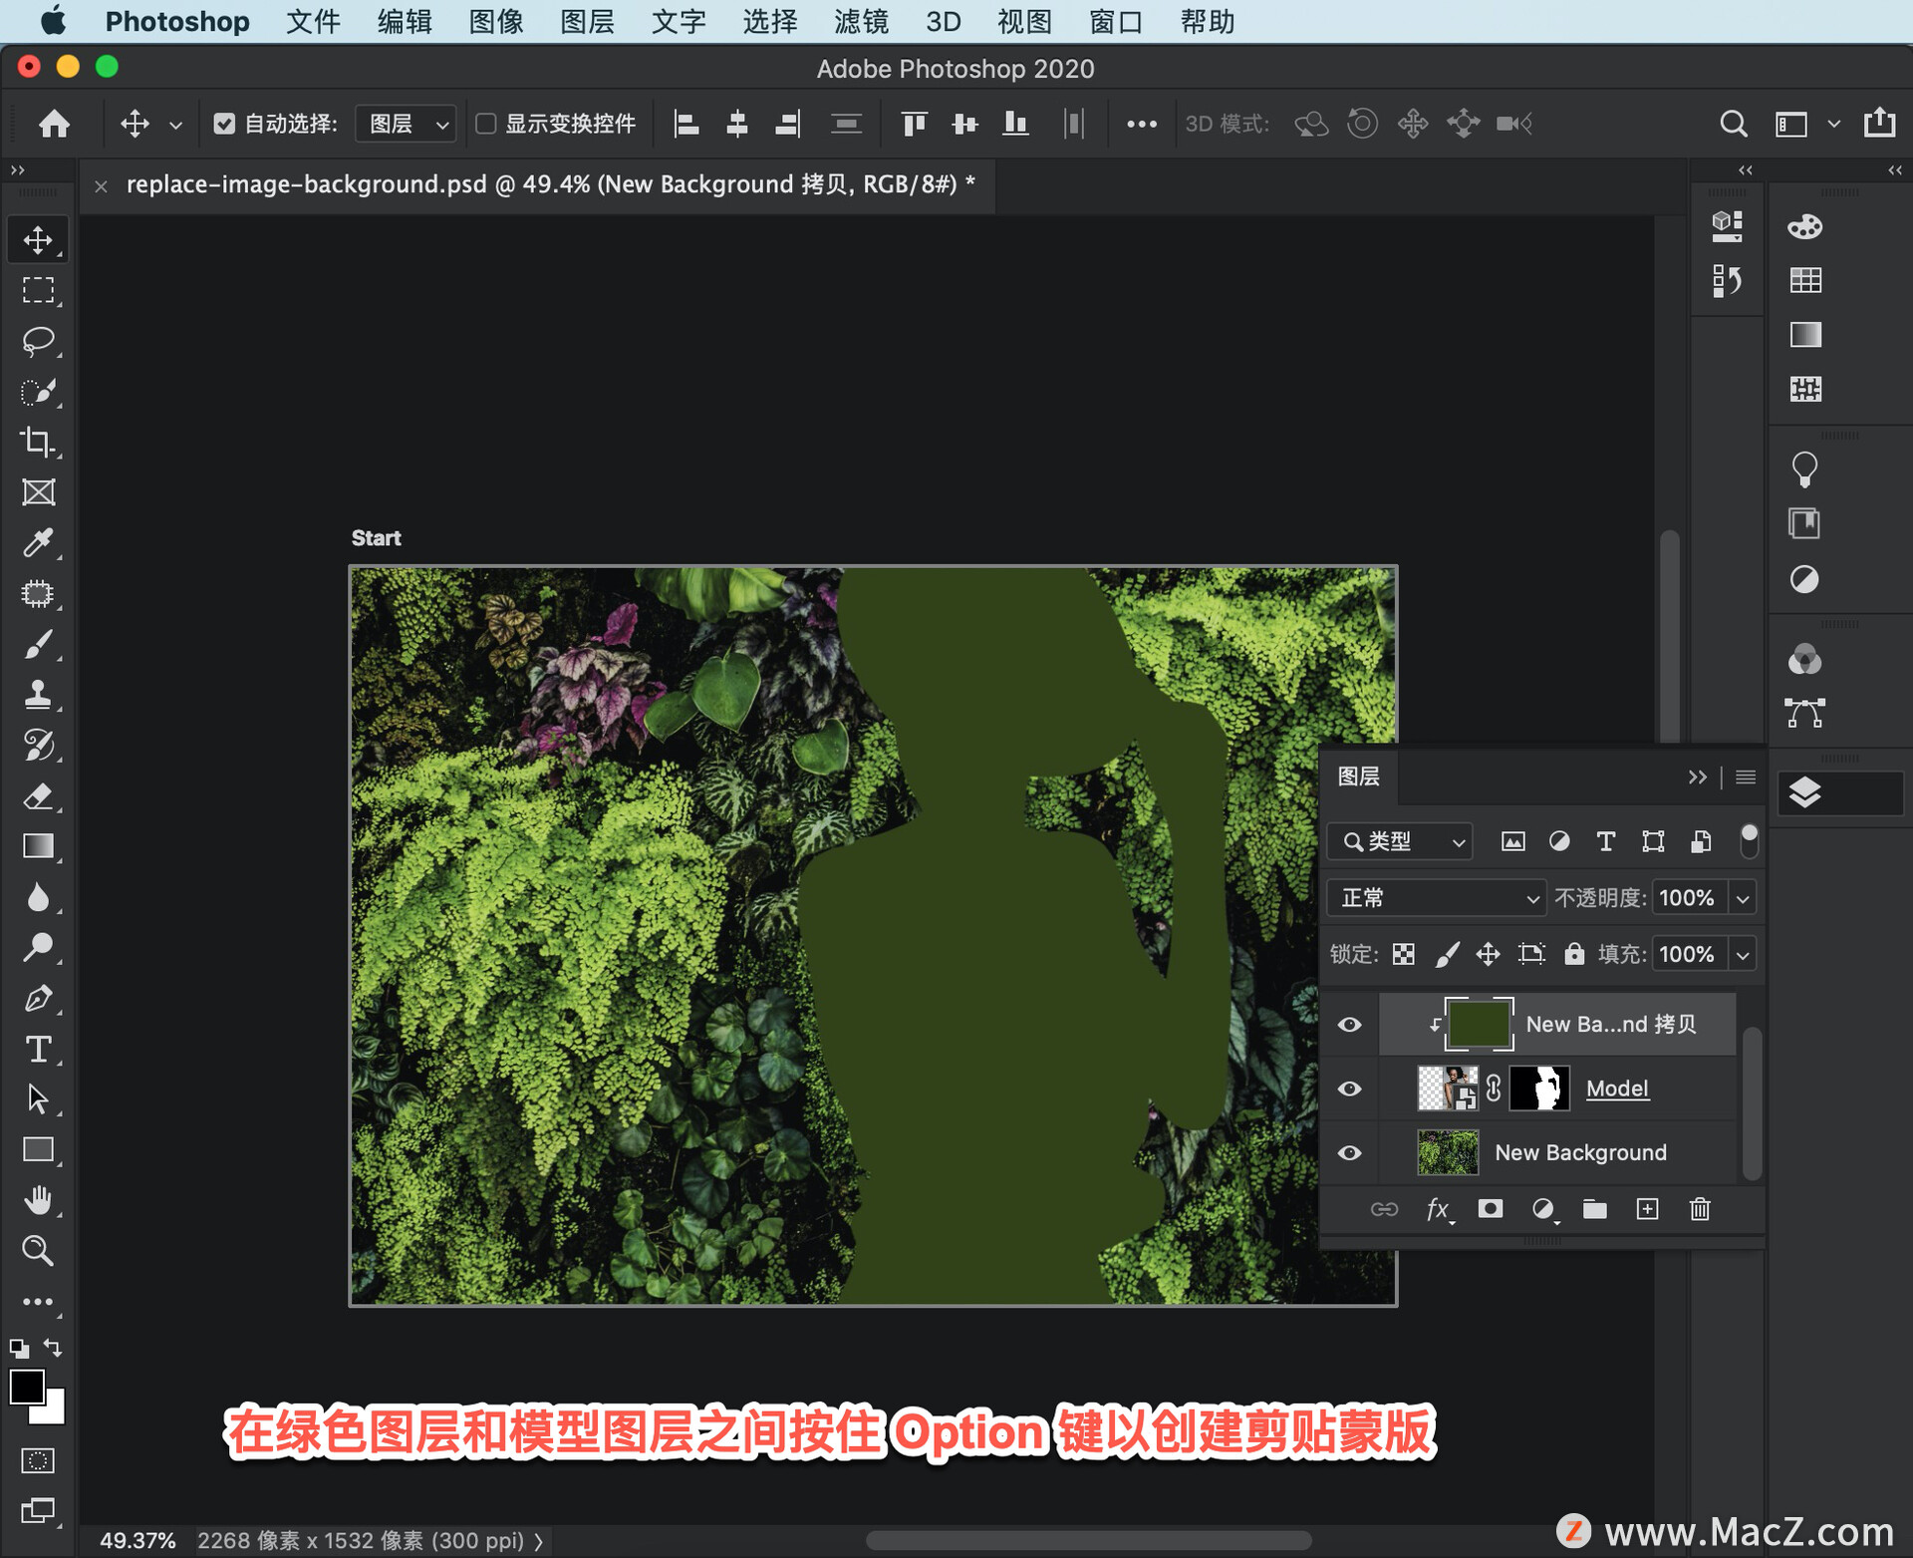Click the Model layer mask thumbnail
The image size is (1913, 1558).
1539,1089
